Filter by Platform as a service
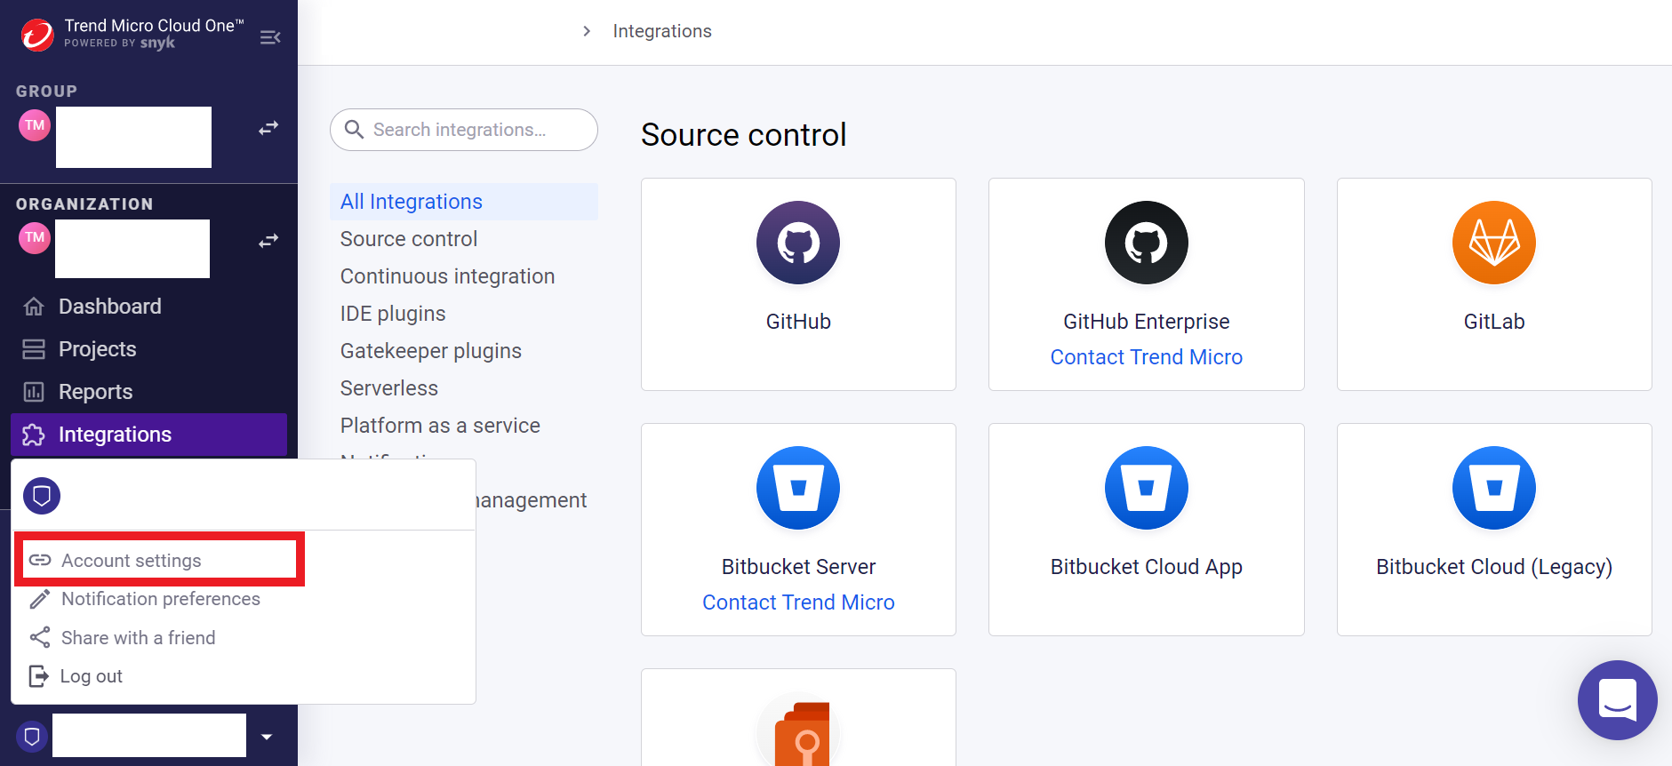This screenshot has width=1672, height=766. (x=441, y=426)
